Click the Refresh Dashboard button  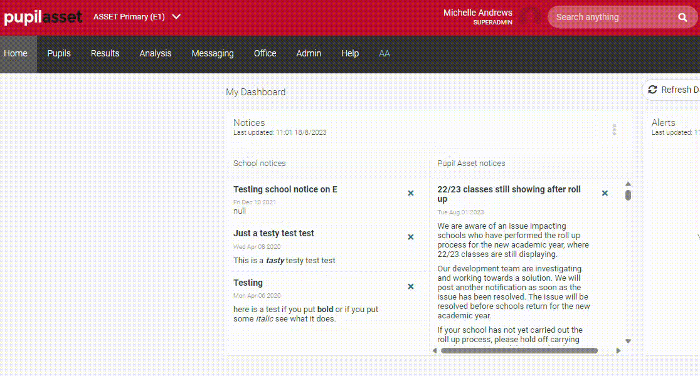tap(672, 90)
